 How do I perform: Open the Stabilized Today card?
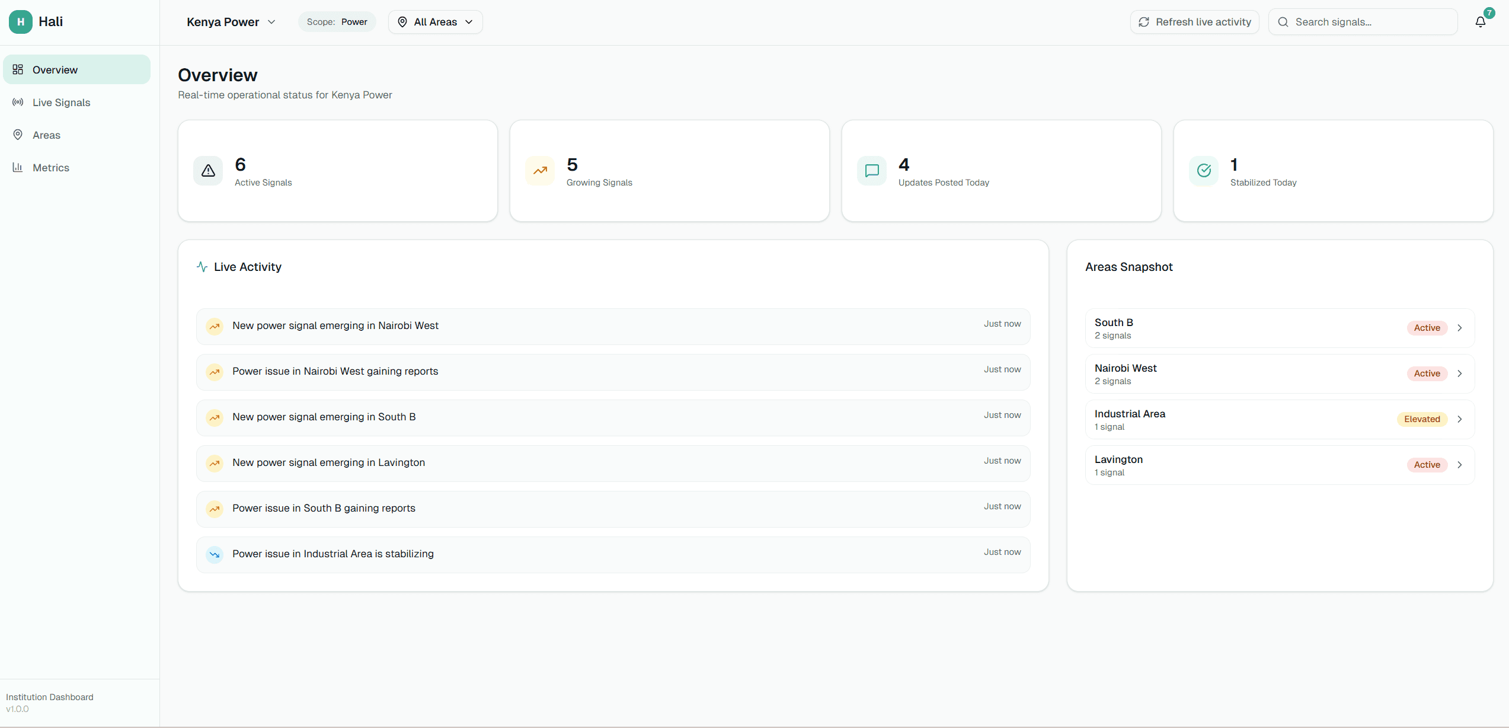coord(1334,171)
